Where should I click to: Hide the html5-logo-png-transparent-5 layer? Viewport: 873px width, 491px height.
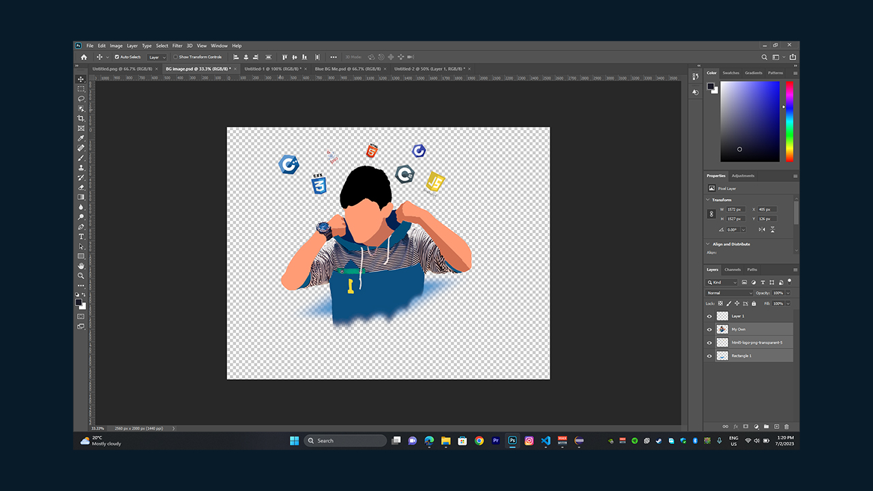[x=709, y=342]
